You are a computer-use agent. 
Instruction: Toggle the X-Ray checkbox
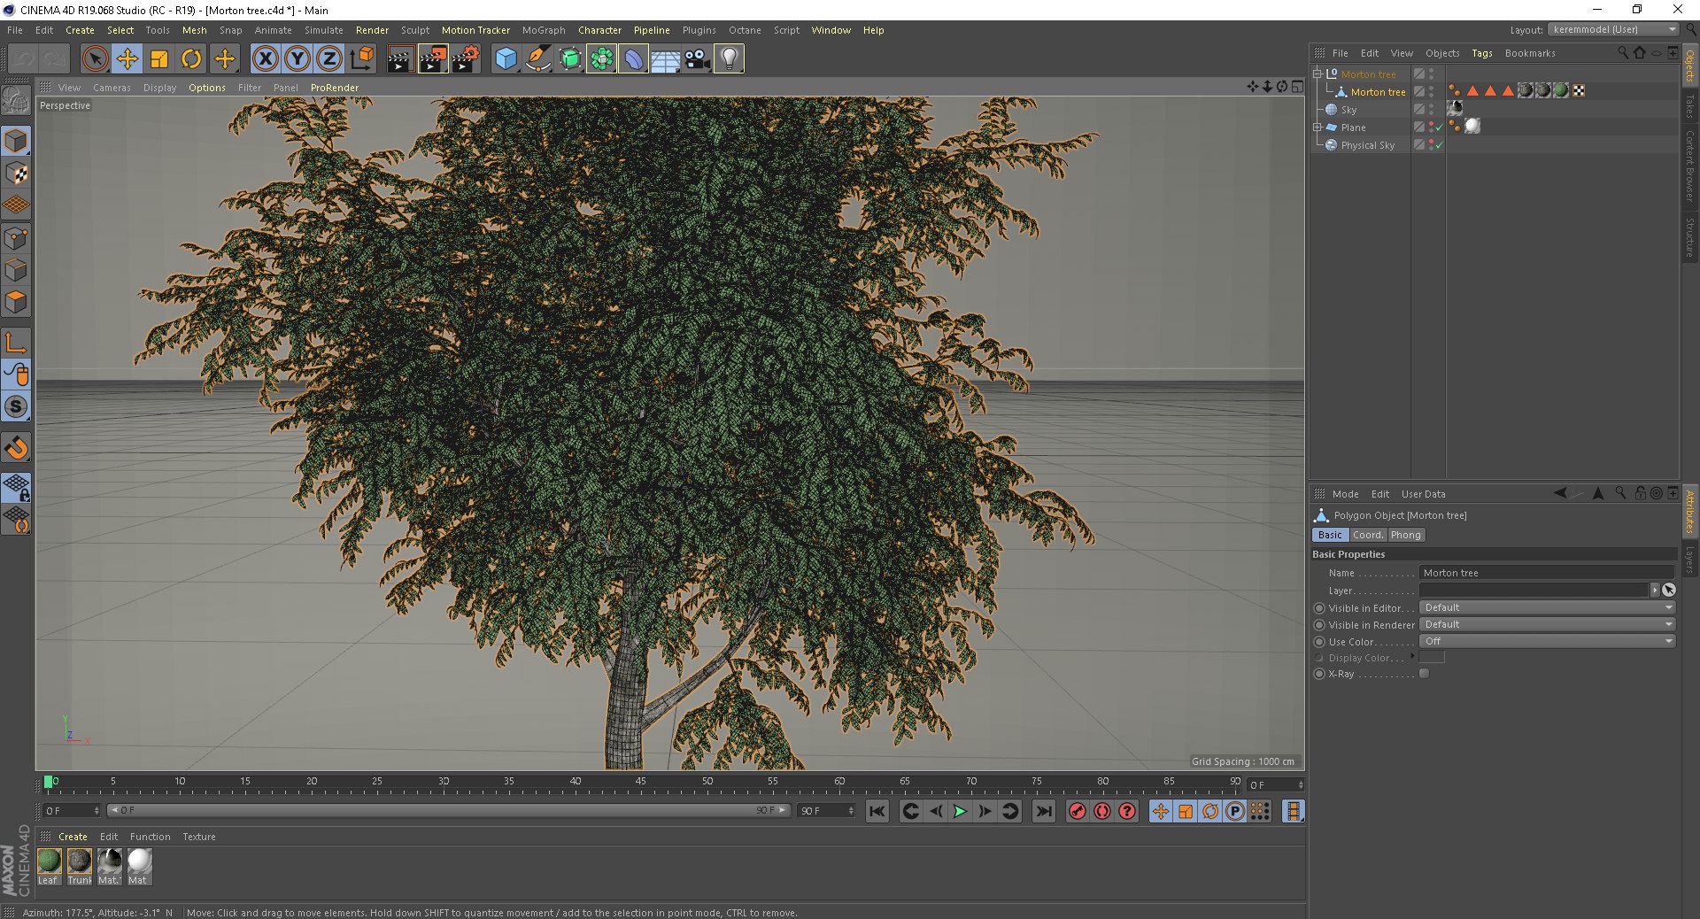[1424, 674]
